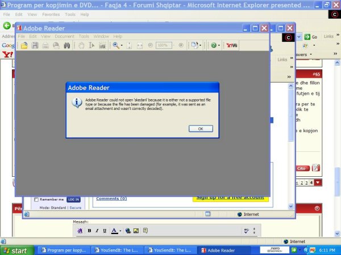341x255 pixels.
Task: Expand the pages icon dropdown arrow
Action: click(x=200, y=45)
